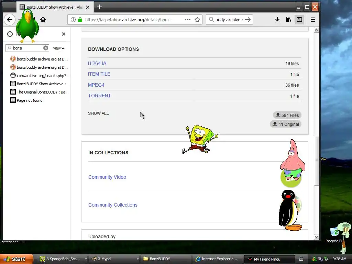
Task: Open page actions three-dot menu
Action: point(187,20)
